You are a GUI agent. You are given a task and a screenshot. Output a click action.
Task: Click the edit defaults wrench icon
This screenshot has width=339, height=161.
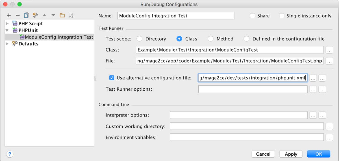pos(35,15)
